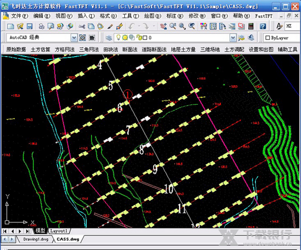The height and width of the screenshot is (250, 301).
Task: Open the Layer Properties Manager icon
Action: pos(109,38)
